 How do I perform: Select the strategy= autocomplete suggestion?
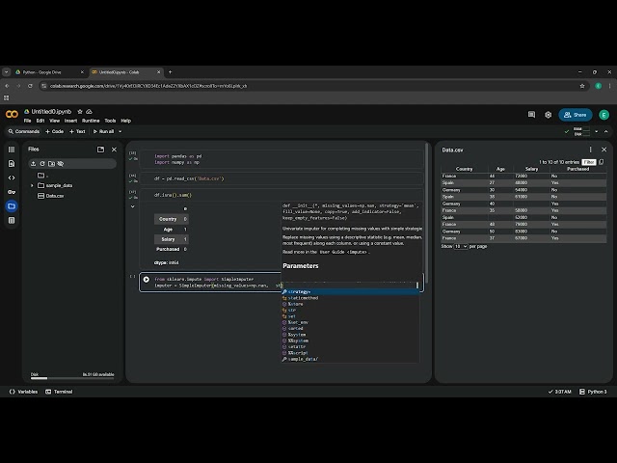point(299,291)
